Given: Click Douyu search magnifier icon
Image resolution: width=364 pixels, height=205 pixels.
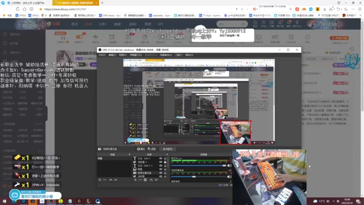Looking at the screenshot, I should click(243, 24).
